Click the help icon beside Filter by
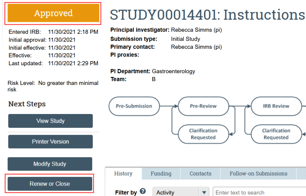The image size is (306, 196). [143, 192]
